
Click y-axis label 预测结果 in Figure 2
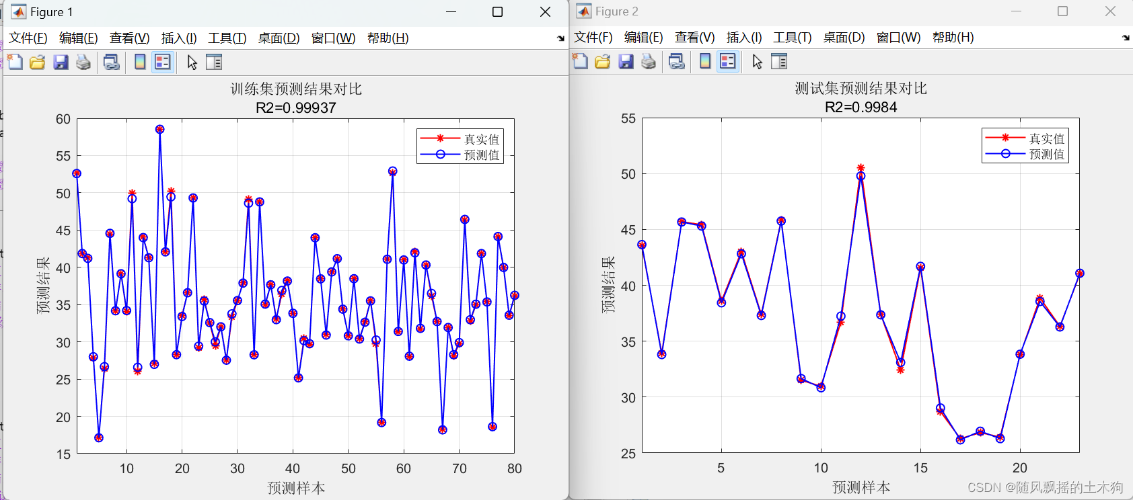coord(608,285)
